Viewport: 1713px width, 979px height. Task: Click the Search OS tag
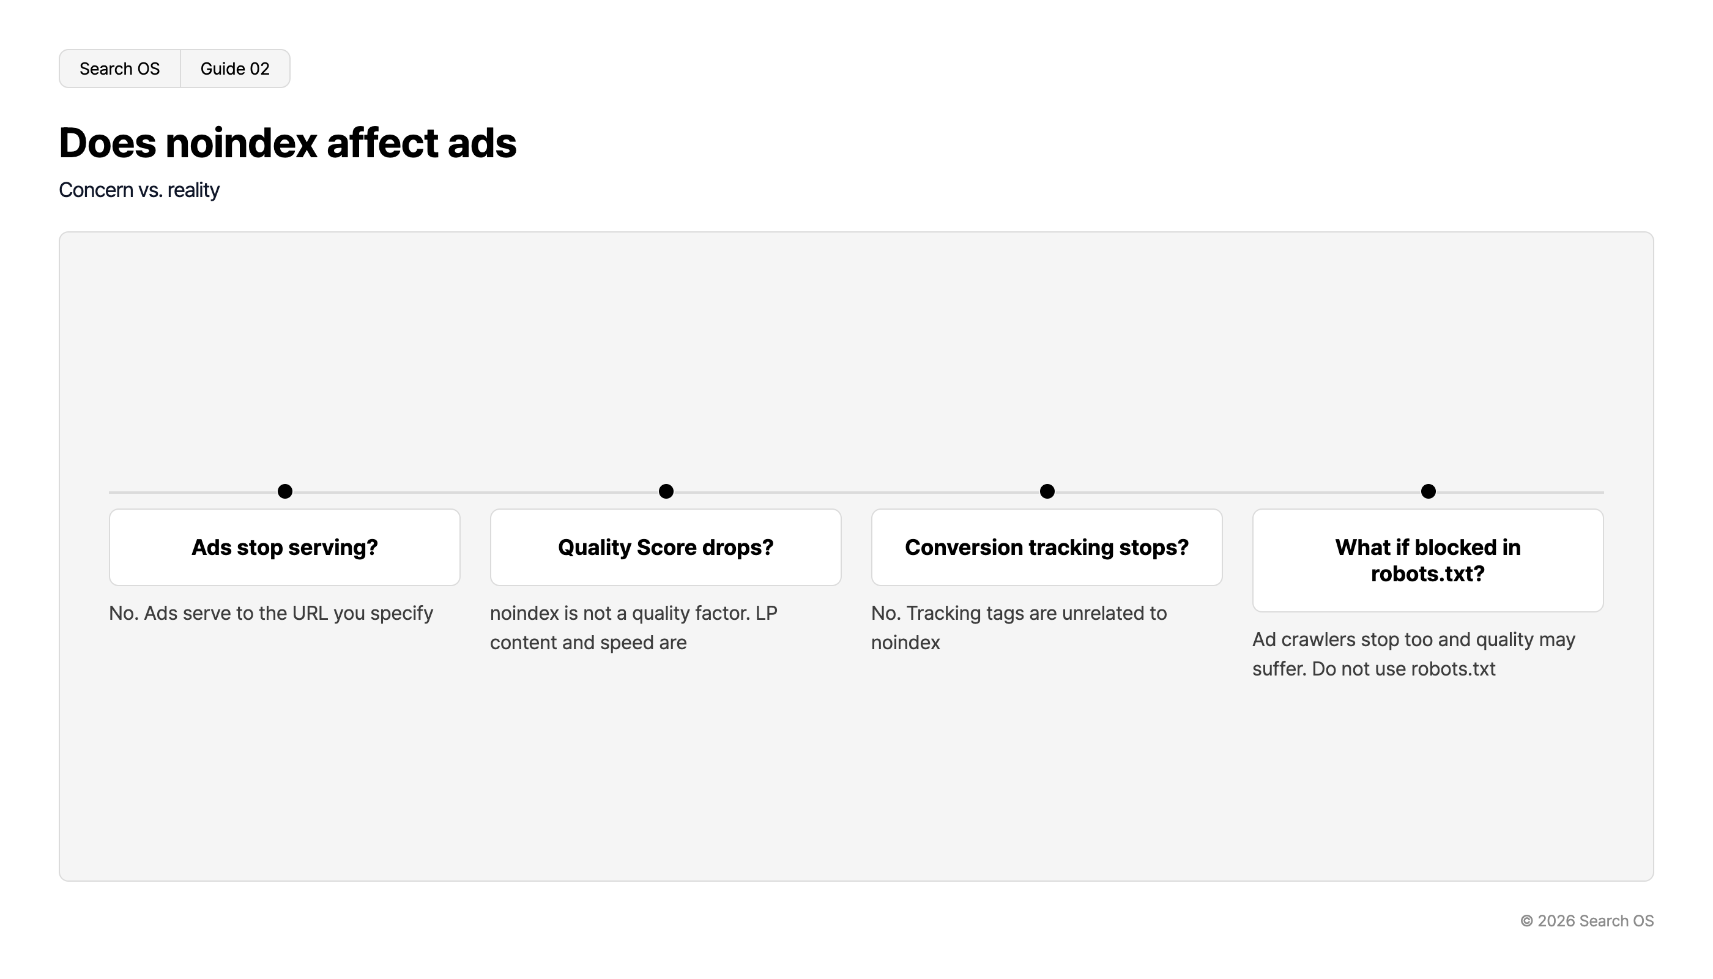pos(120,69)
